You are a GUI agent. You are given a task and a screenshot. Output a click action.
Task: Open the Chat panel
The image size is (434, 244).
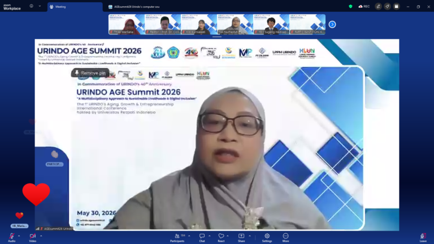click(202, 237)
